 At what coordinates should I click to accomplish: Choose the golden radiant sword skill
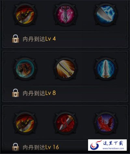(x=66, y=69)
